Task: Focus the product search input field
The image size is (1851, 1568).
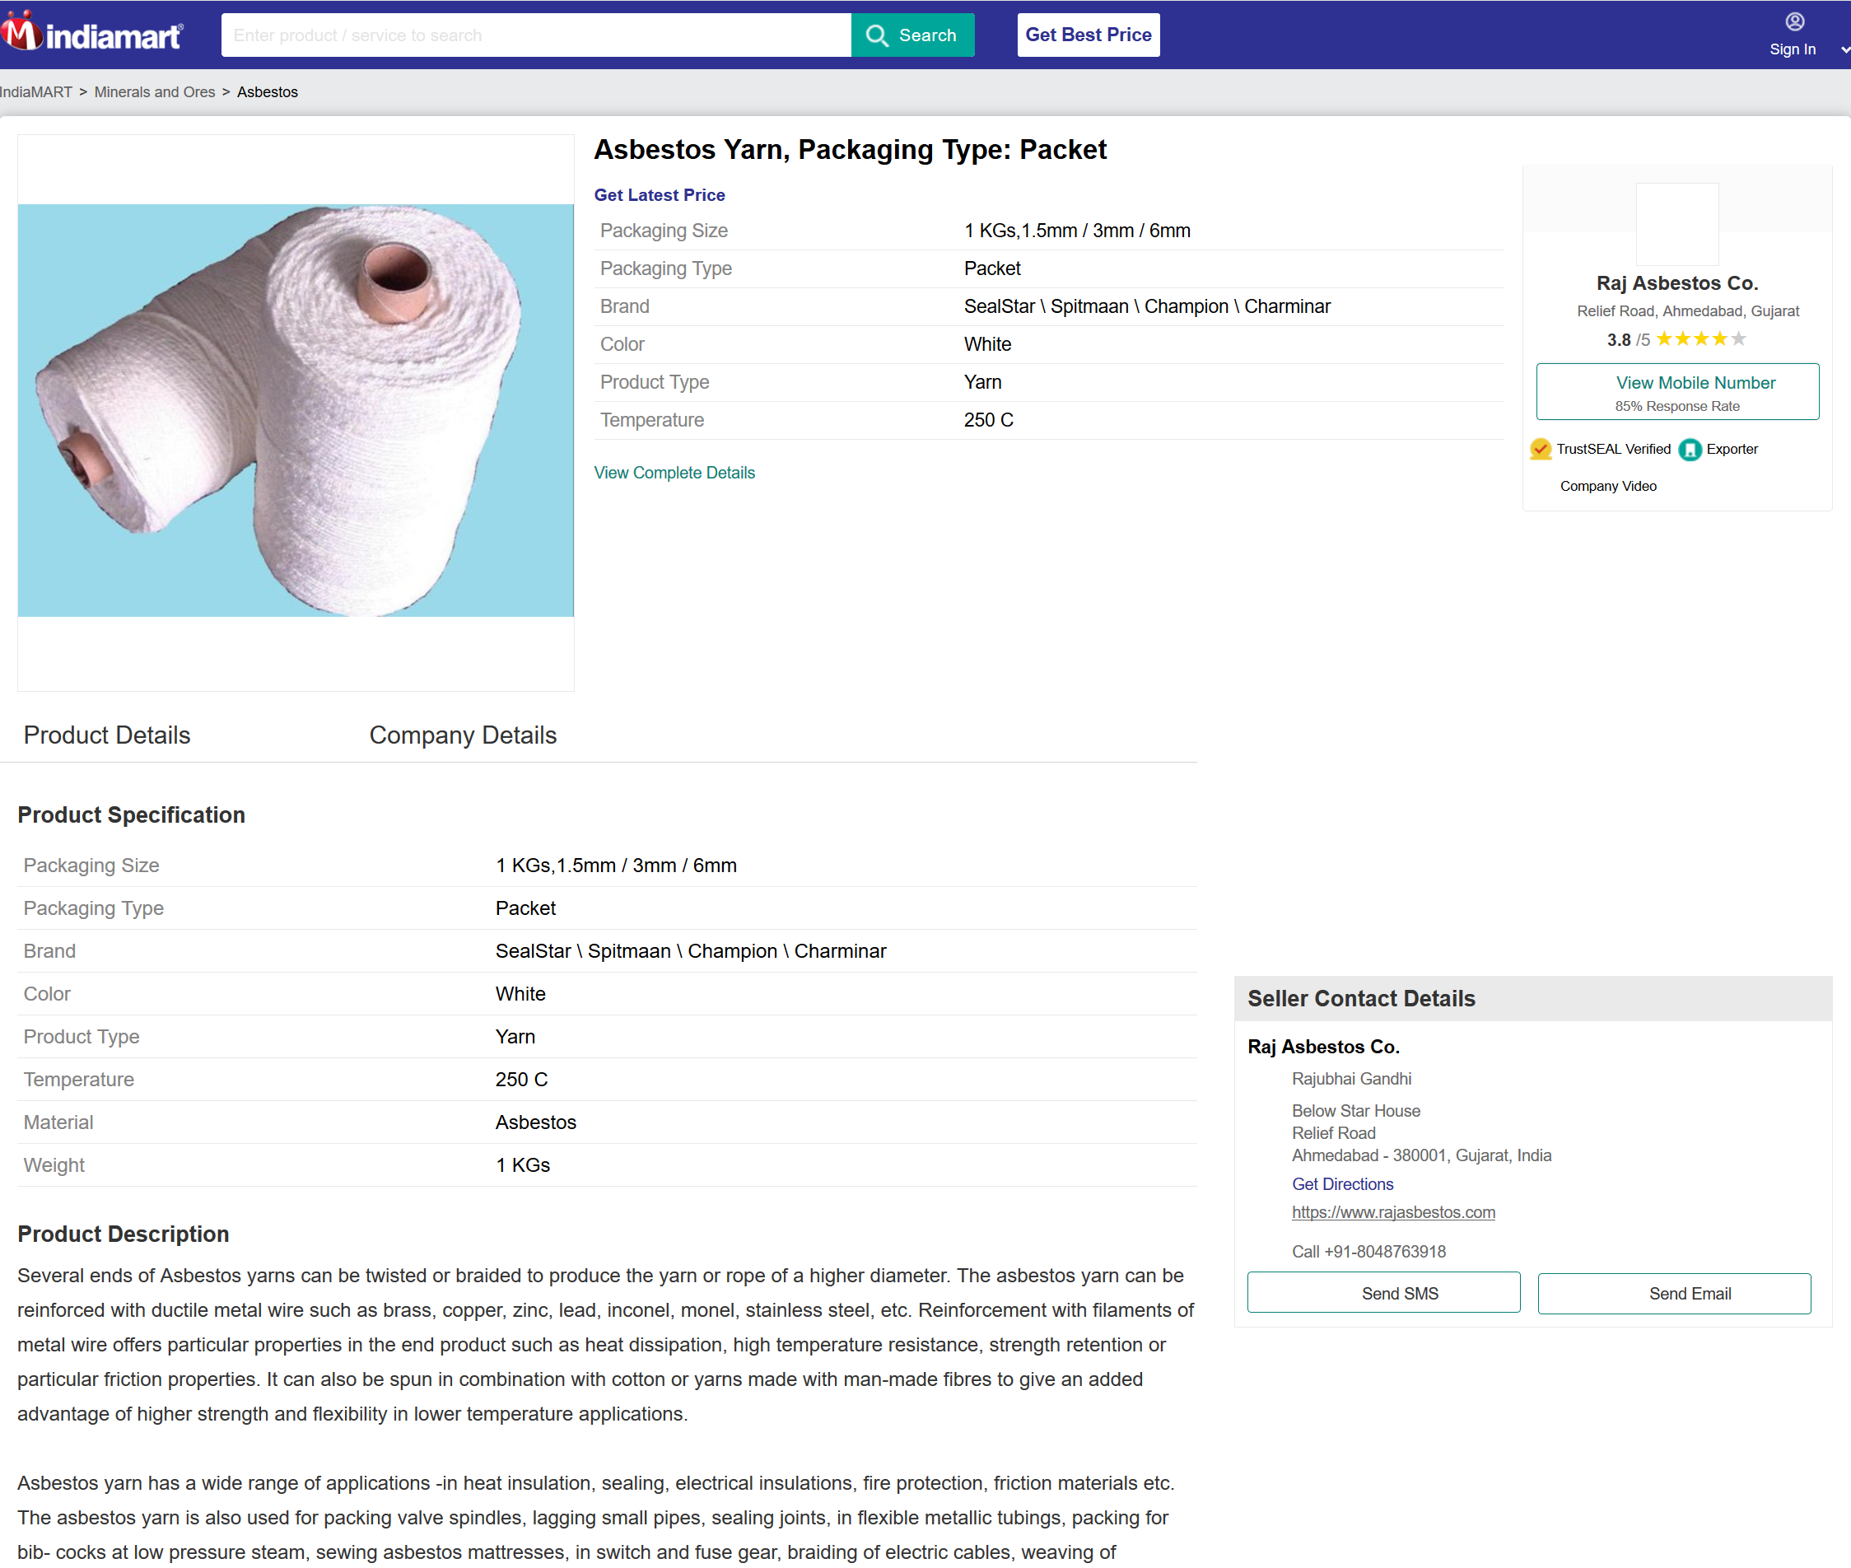Action: pyautogui.click(x=536, y=35)
